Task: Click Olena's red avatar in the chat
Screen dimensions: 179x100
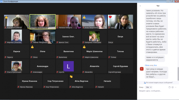Action: click(x=142, y=69)
